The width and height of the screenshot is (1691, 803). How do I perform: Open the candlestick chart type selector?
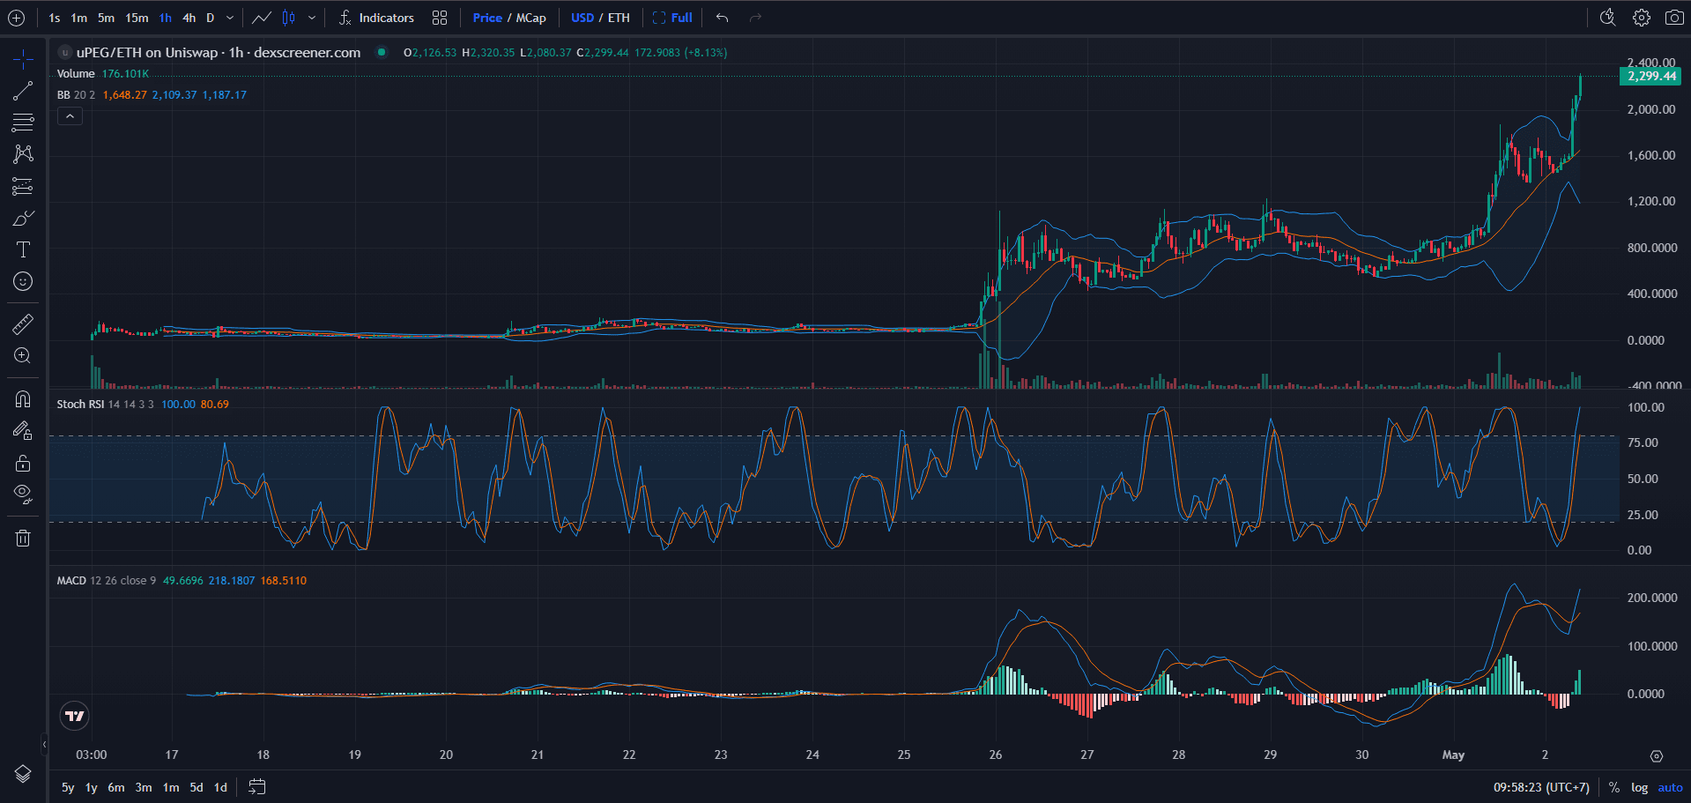(x=288, y=18)
